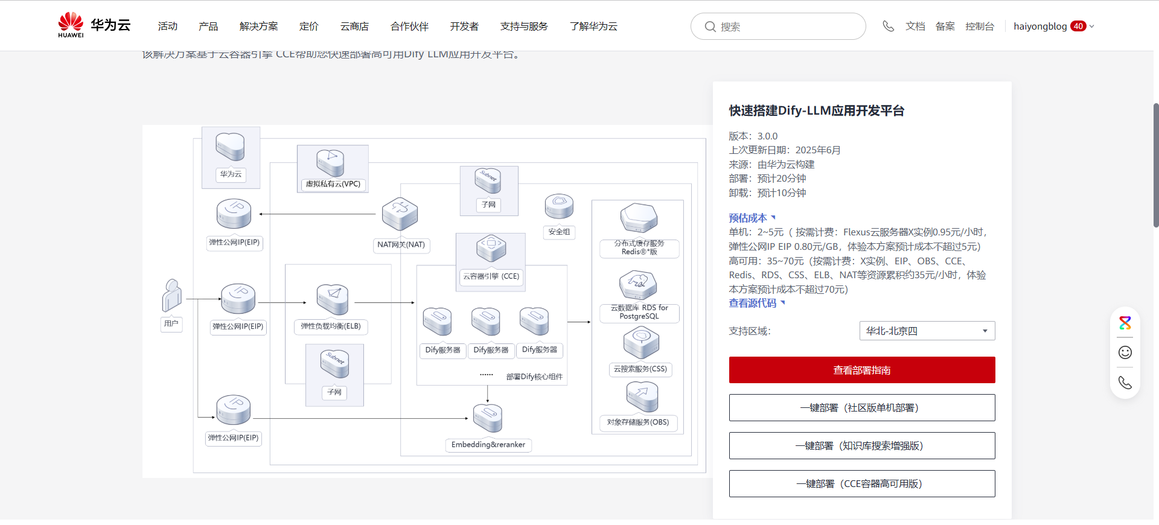Click 一键部署 (知识库搜索增强版) button
This screenshot has width=1159, height=525.
point(862,446)
